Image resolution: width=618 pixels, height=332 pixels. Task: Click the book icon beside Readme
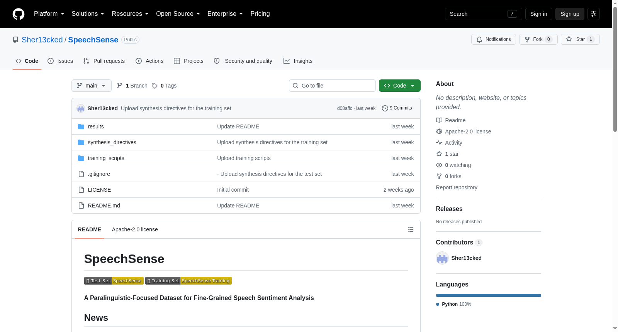pos(439,120)
